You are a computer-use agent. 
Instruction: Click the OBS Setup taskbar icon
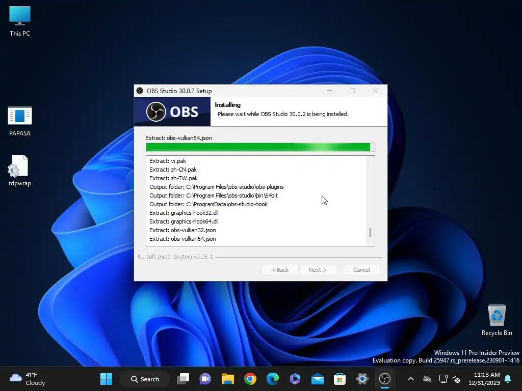coord(384,379)
